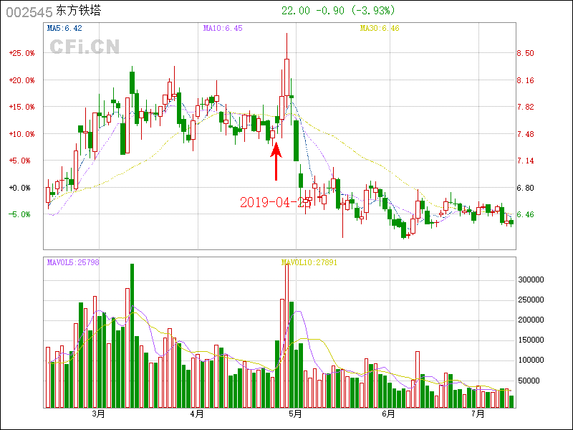The width and height of the screenshot is (573, 430).
Task: Click the stock name 东方铁塔
Action: point(80,11)
